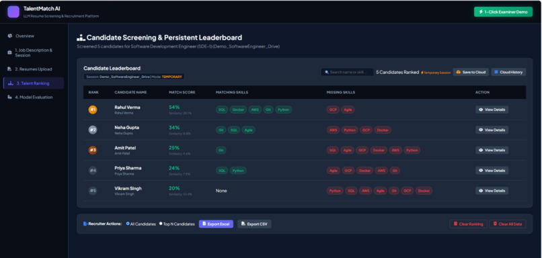Click the Match Score column header
The width and height of the screenshot is (542, 258).
point(182,93)
